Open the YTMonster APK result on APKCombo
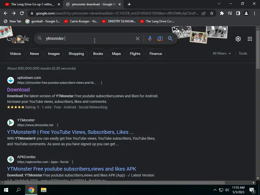This screenshot has width=260, height=195. (x=71, y=169)
